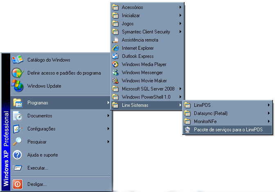
Task: Click the Jogos folder icon
Action: click(x=115, y=24)
